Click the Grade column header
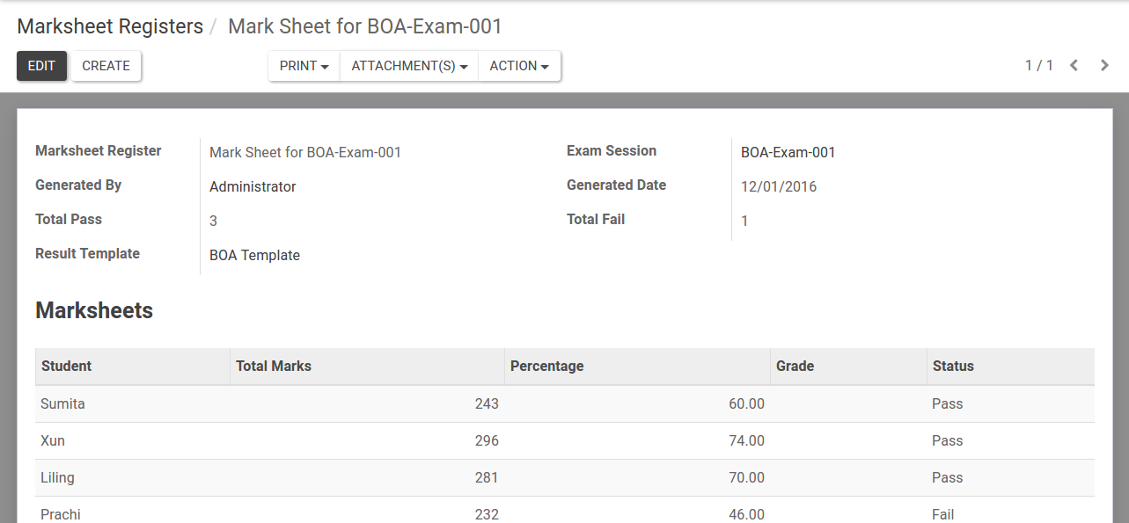 pyautogui.click(x=795, y=366)
